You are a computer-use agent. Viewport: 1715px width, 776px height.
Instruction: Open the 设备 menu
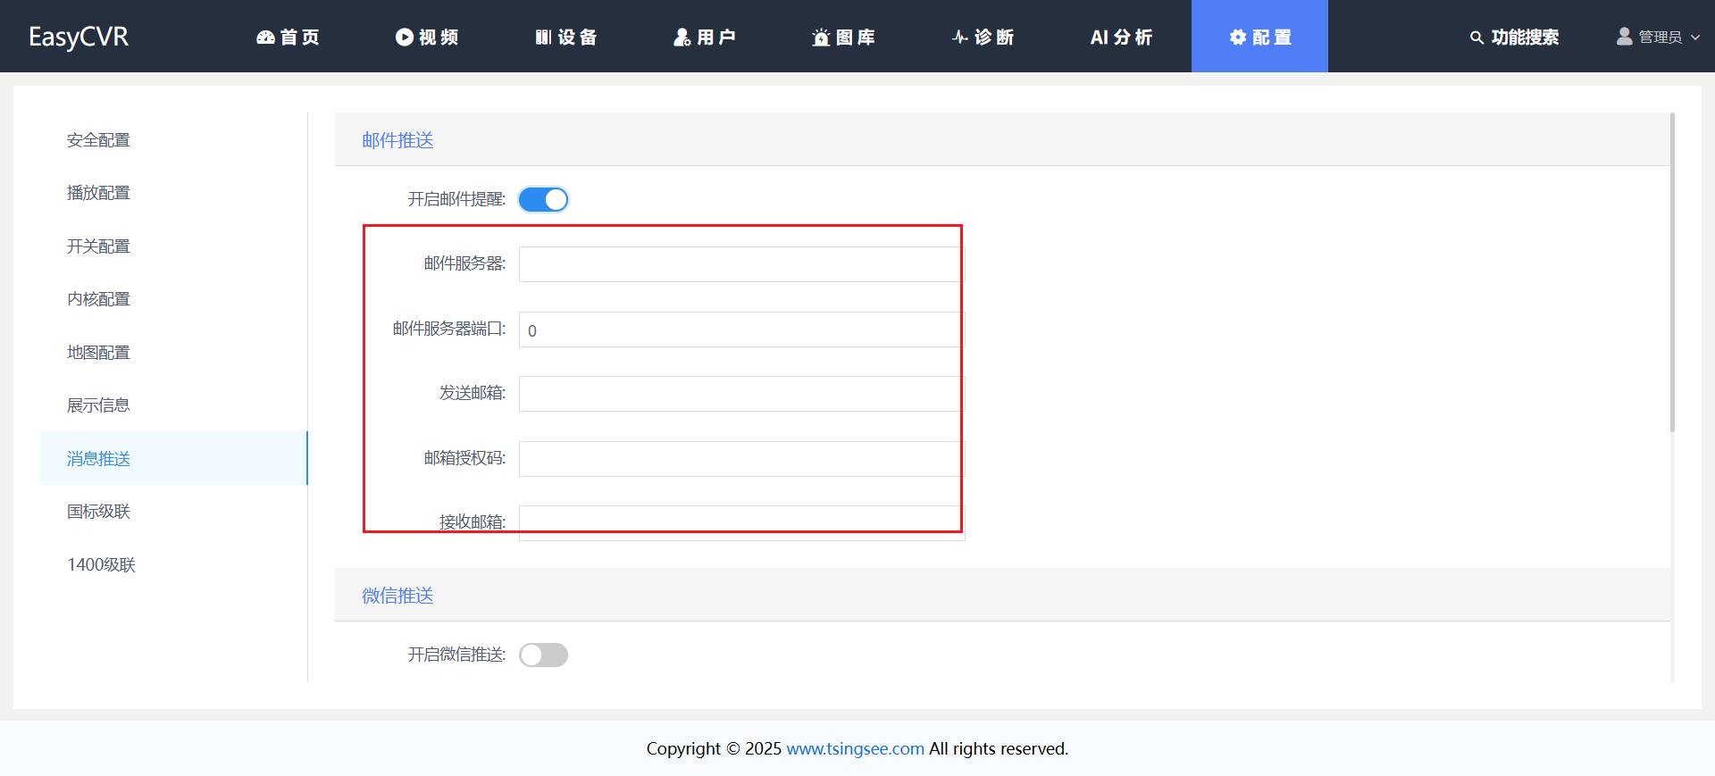coord(565,37)
